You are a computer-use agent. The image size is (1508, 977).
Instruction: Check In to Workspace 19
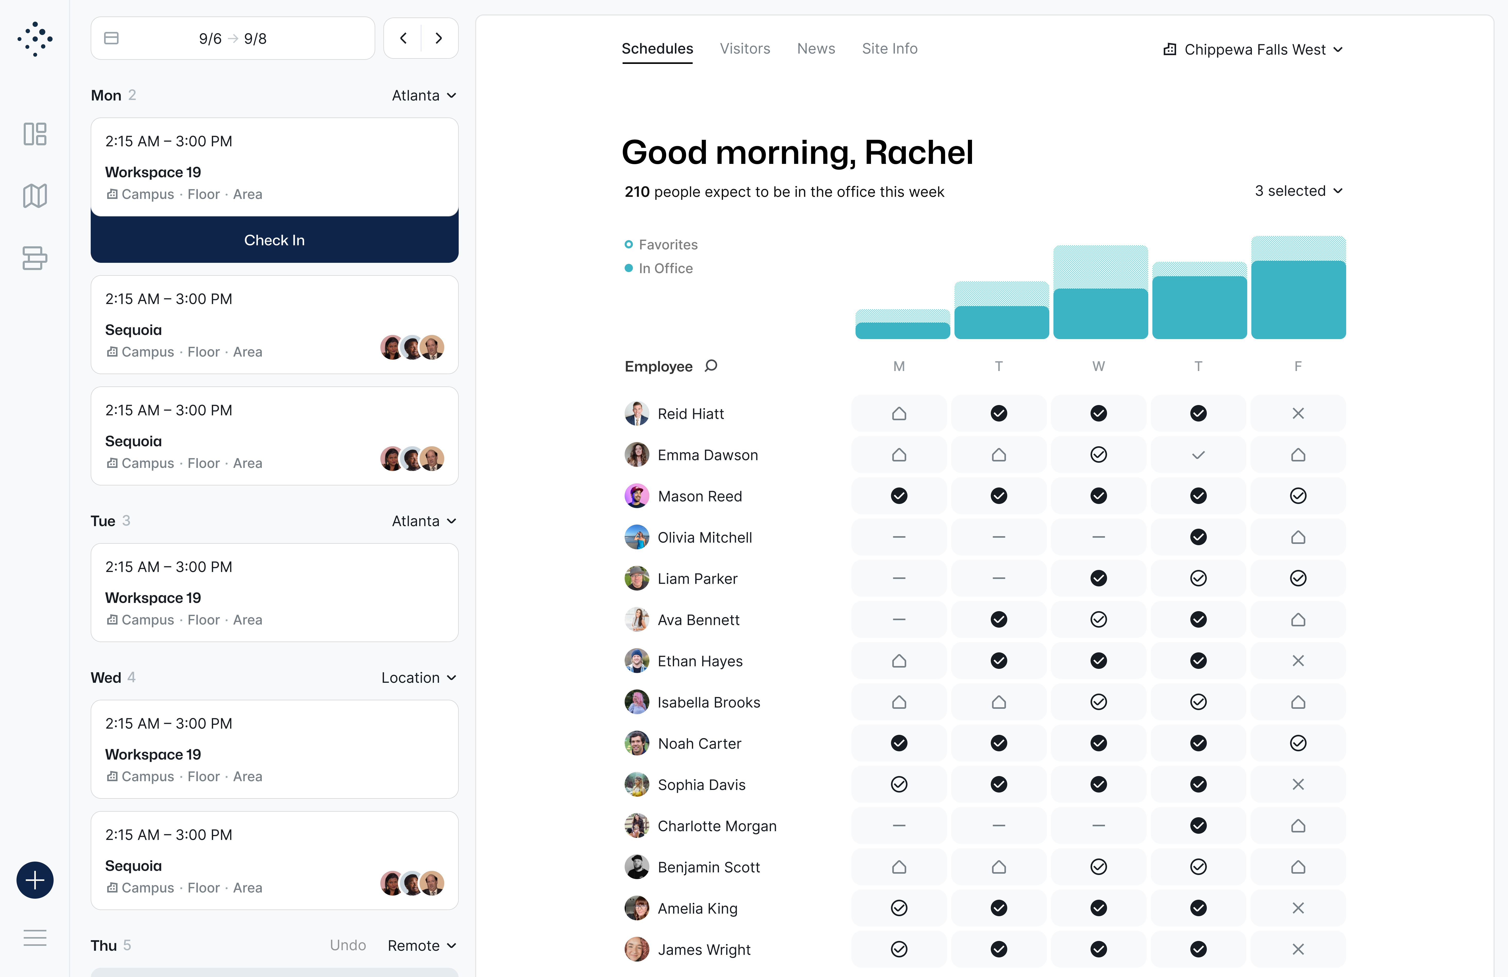click(x=274, y=240)
